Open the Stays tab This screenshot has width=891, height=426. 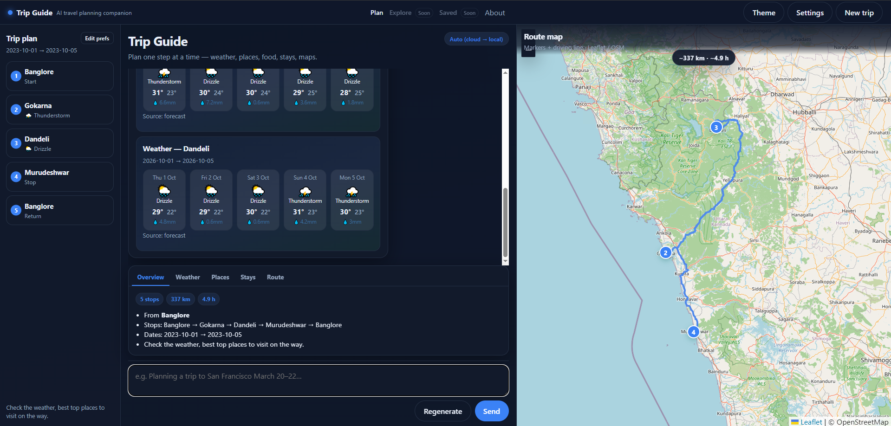tap(248, 277)
